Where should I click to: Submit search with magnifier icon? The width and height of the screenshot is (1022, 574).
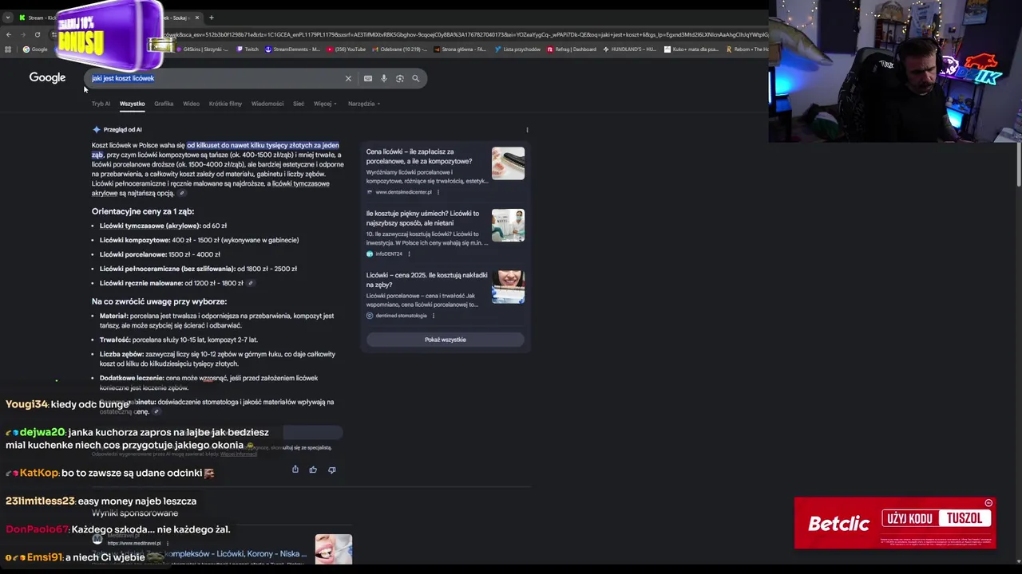pos(415,78)
